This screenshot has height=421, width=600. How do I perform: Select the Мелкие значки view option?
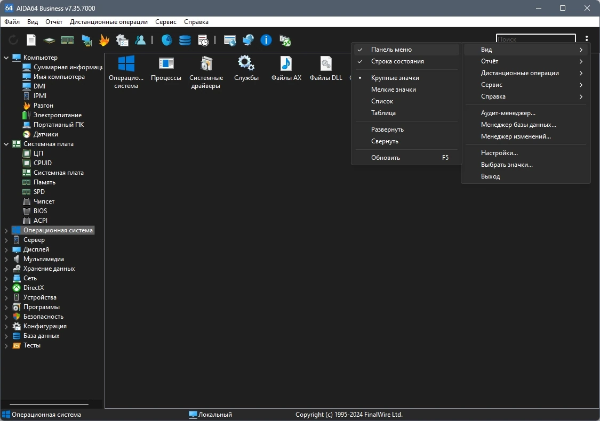tap(406, 90)
